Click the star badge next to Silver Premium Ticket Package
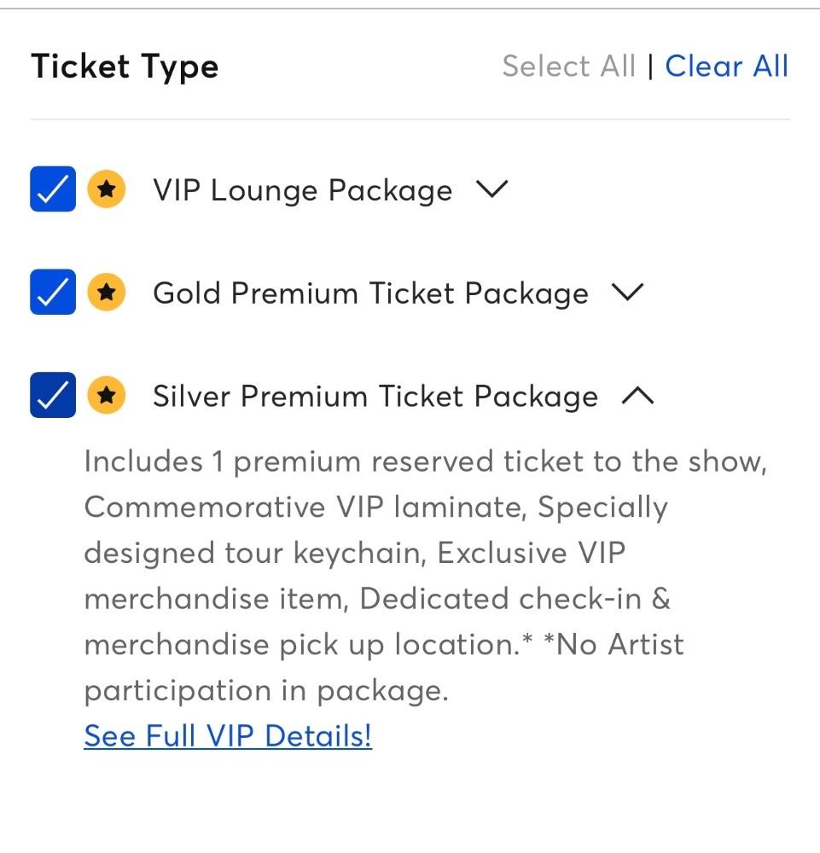The height and width of the screenshot is (853, 820). 106,396
